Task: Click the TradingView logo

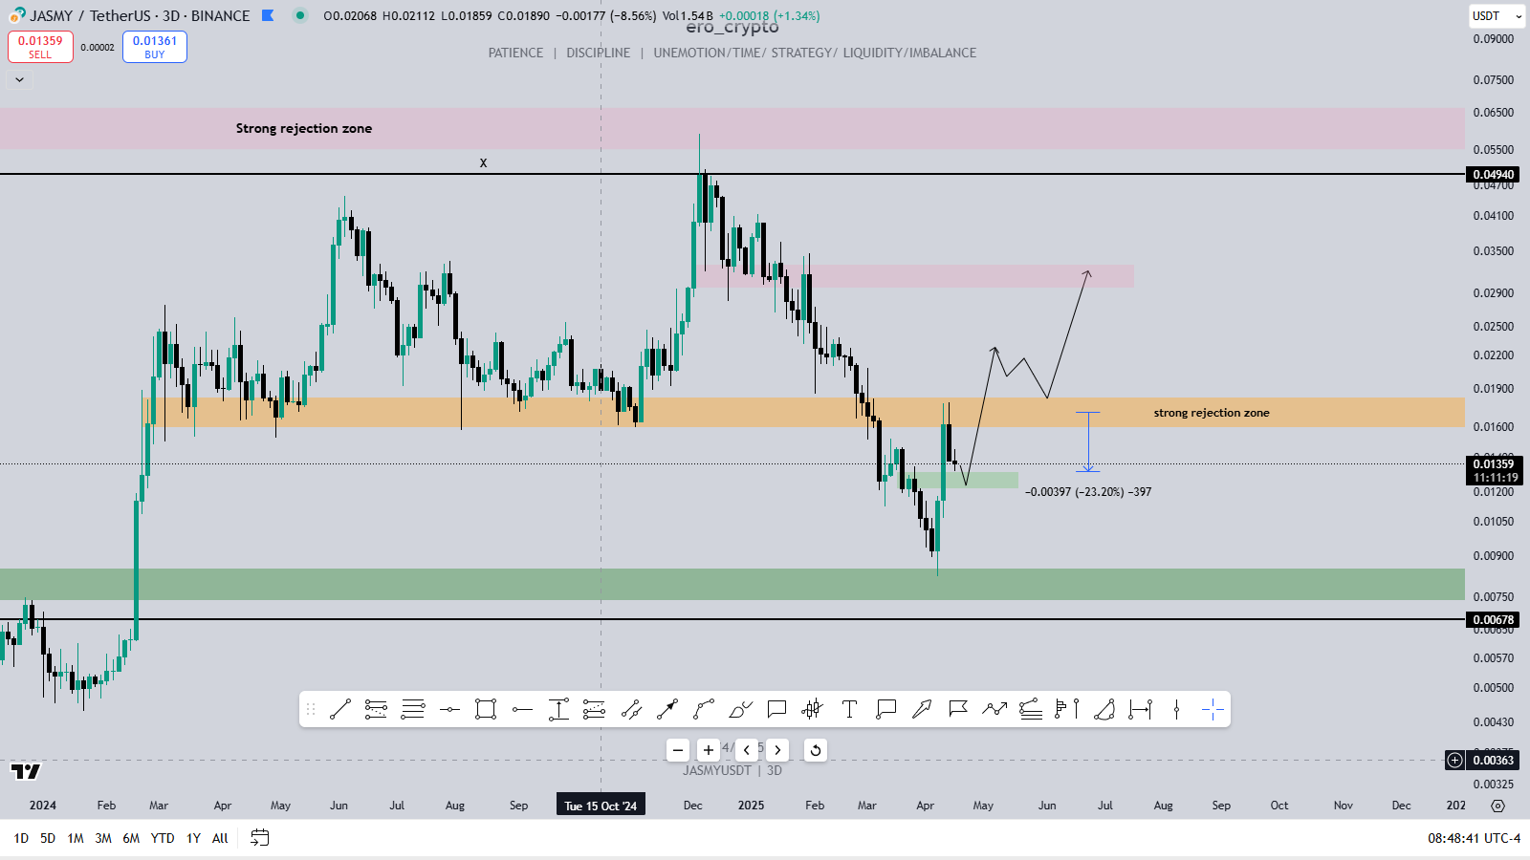Action: click(x=26, y=771)
